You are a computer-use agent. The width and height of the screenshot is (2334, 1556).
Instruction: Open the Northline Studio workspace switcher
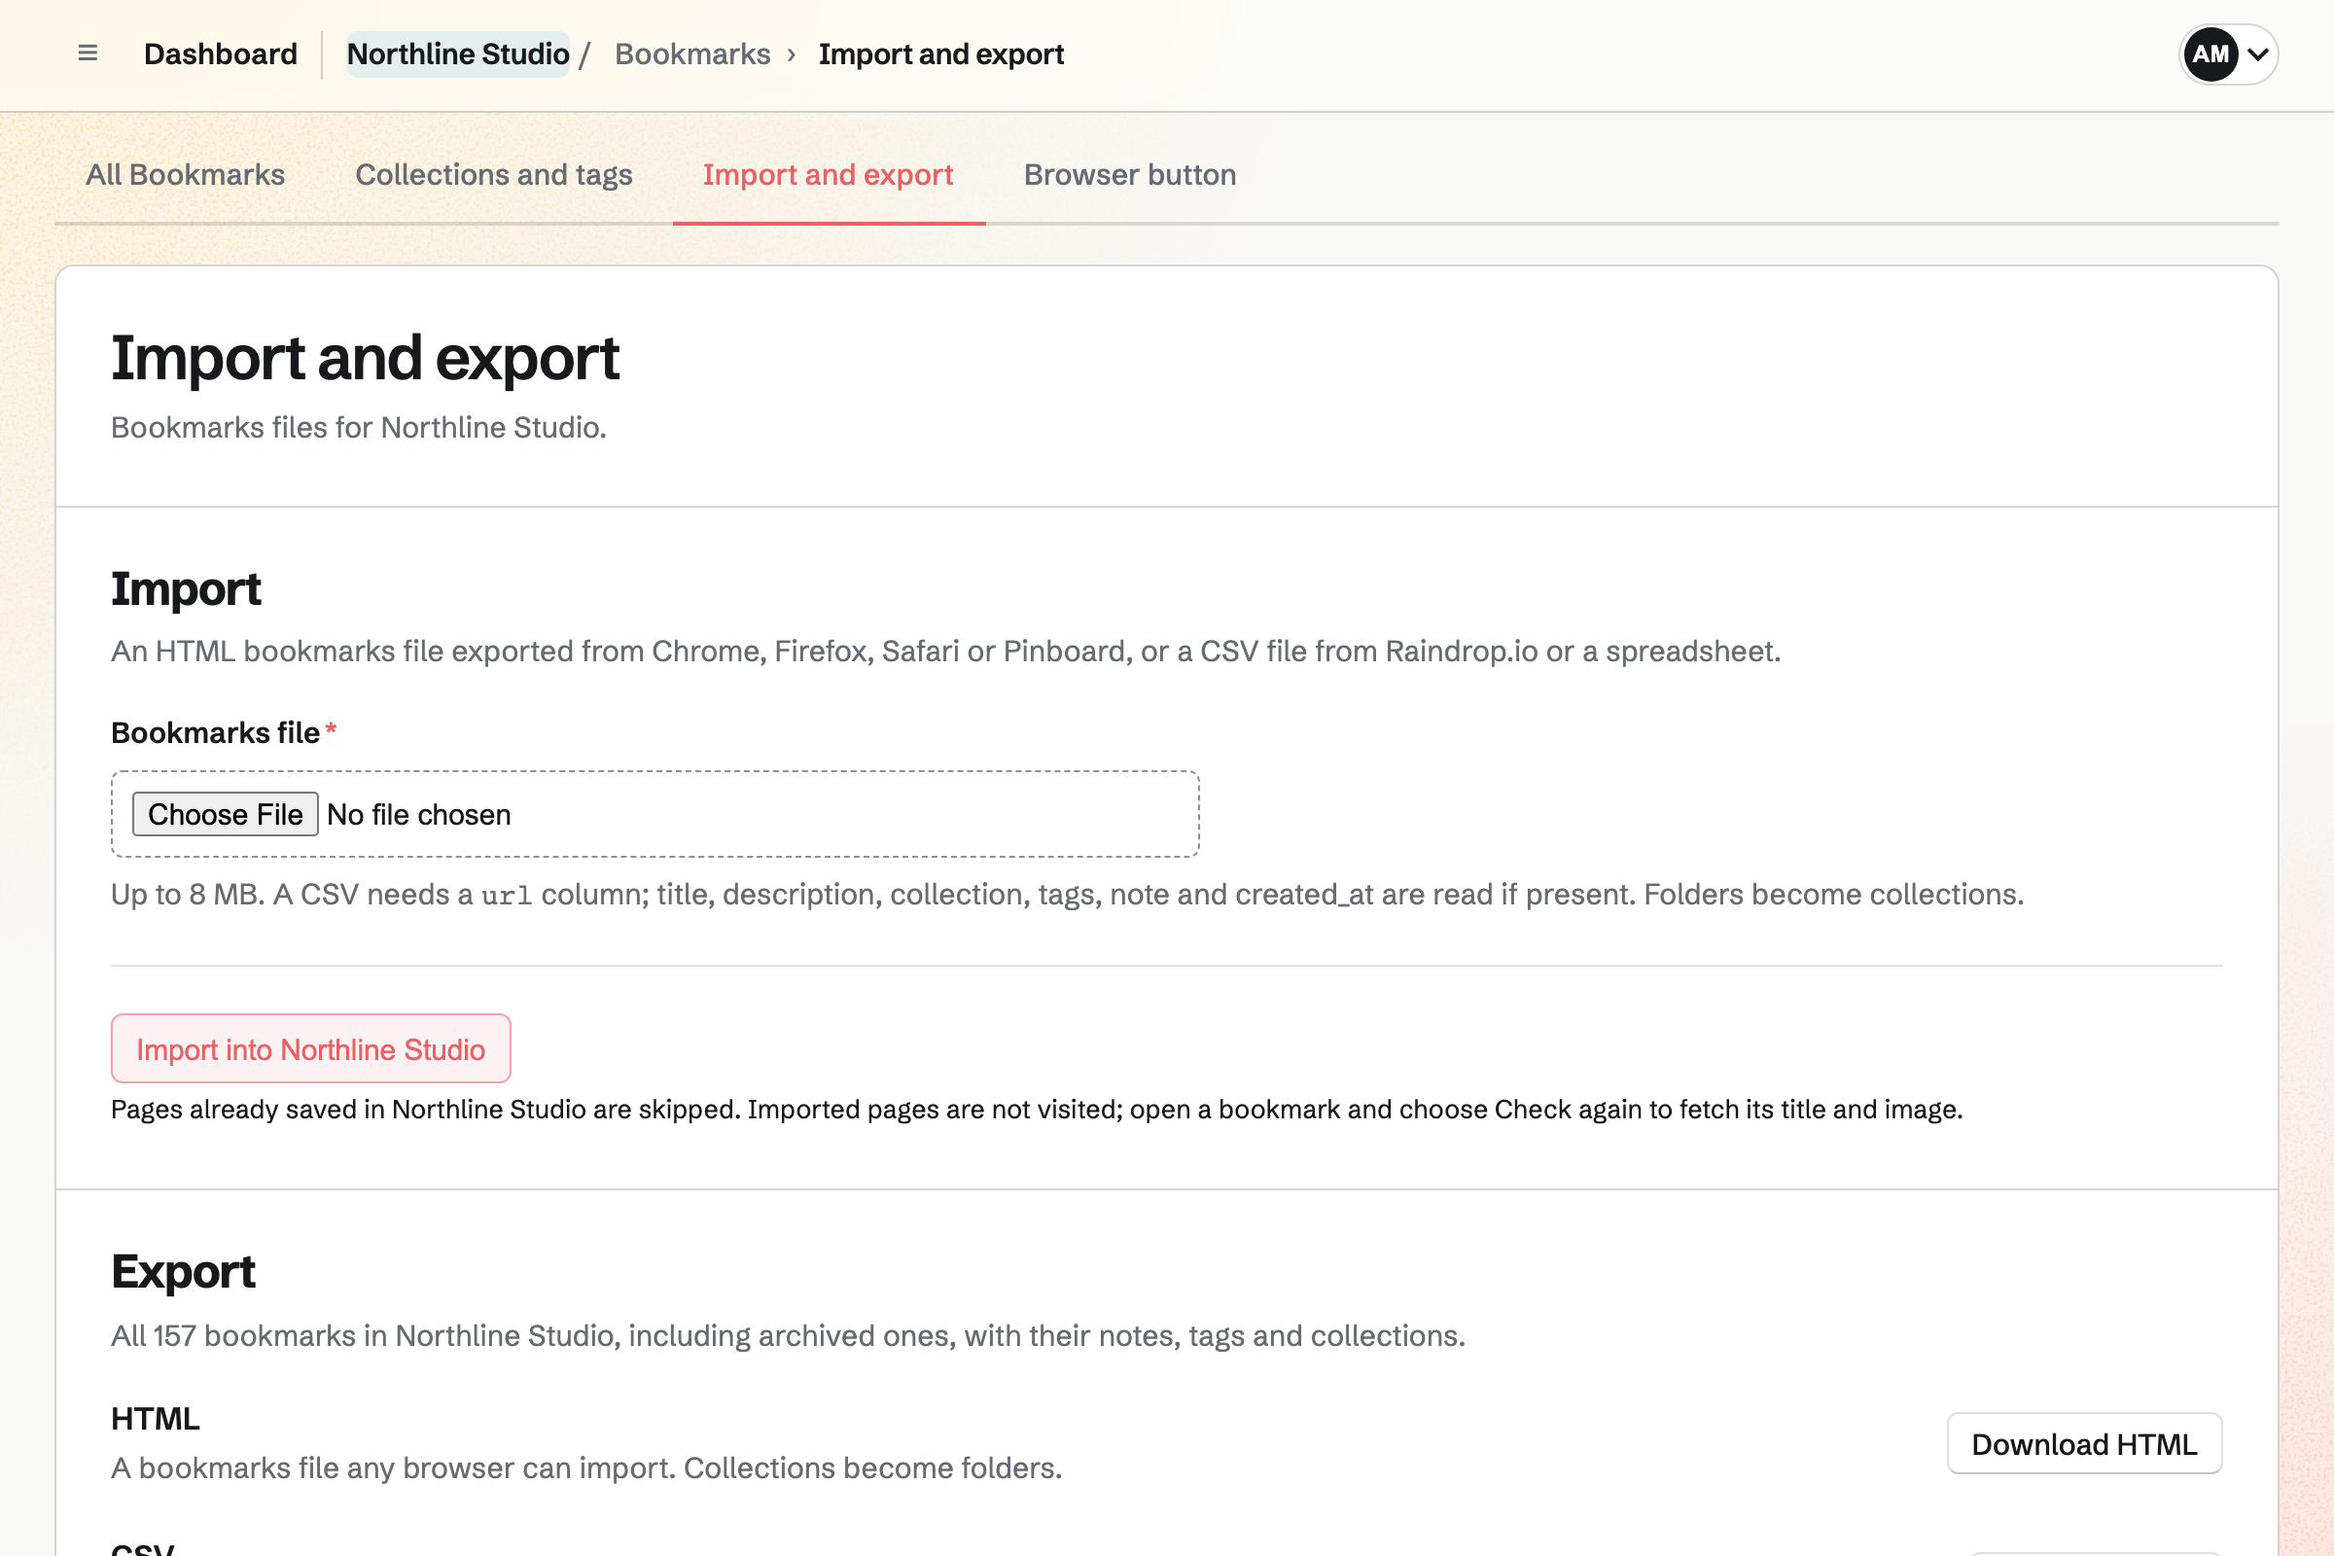(457, 53)
